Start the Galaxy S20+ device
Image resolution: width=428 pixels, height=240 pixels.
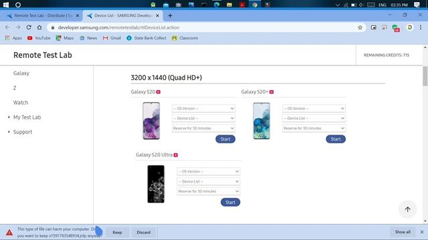click(336, 139)
